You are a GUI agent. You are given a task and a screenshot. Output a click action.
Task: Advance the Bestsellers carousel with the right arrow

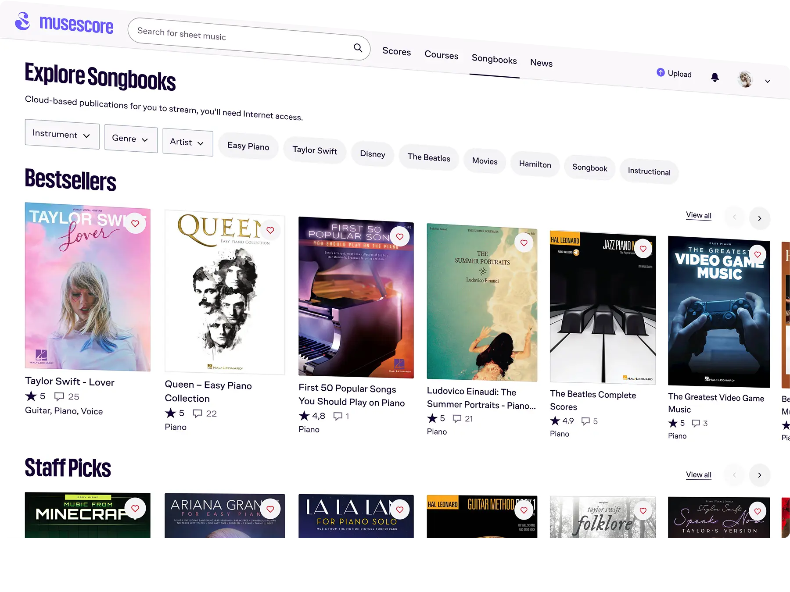click(760, 218)
